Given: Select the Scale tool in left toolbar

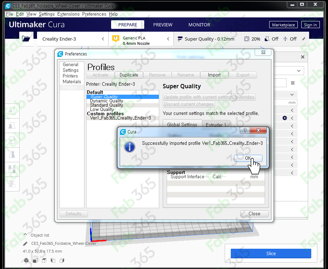Looking at the screenshot, I should (x=12, y=126).
